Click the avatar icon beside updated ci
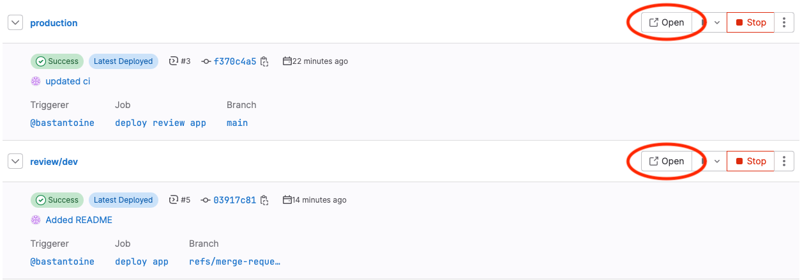This screenshot has width=802, height=280. click(x=36, y=81)
